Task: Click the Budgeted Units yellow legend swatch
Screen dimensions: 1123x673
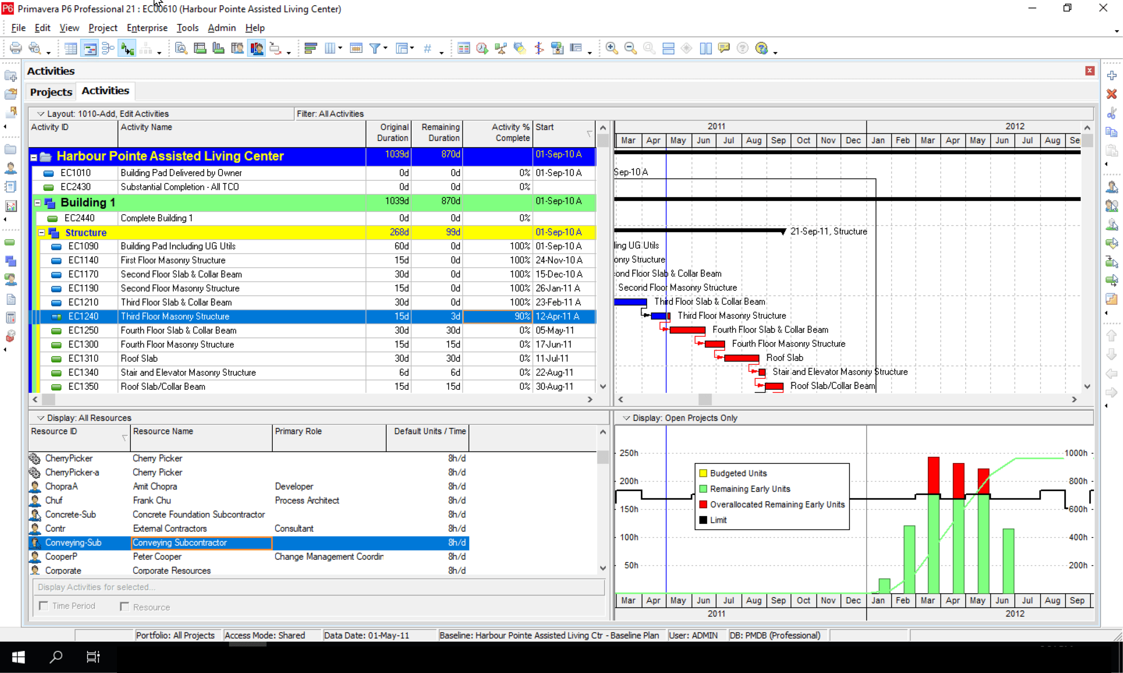Action: (x=703, y=473)
